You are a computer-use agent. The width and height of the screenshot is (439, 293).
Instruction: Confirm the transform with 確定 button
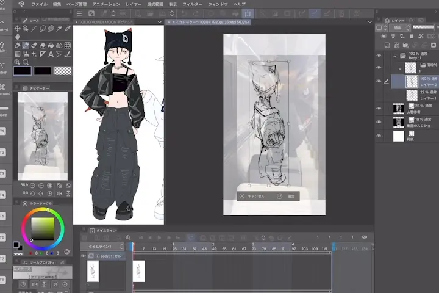287,197
